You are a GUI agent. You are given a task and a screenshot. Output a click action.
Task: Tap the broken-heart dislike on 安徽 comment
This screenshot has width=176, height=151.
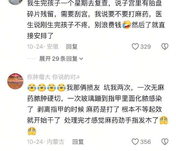[x=165, y=47]
